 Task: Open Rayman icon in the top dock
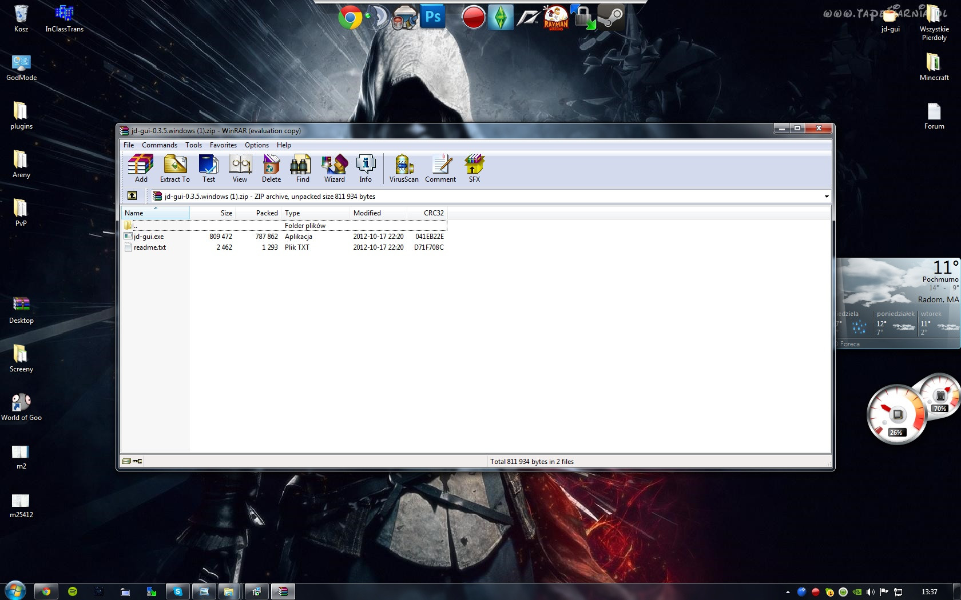[555, 17]
